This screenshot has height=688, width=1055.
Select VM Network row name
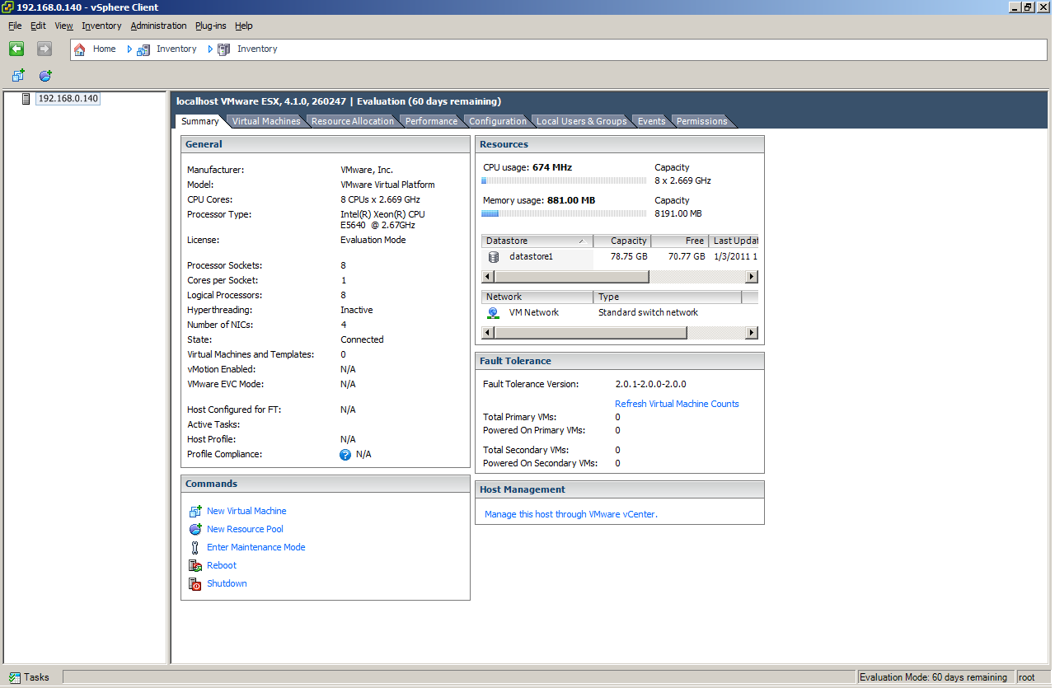534,312
